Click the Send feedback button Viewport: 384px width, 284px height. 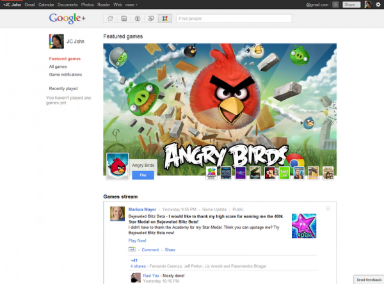point(369,280)
